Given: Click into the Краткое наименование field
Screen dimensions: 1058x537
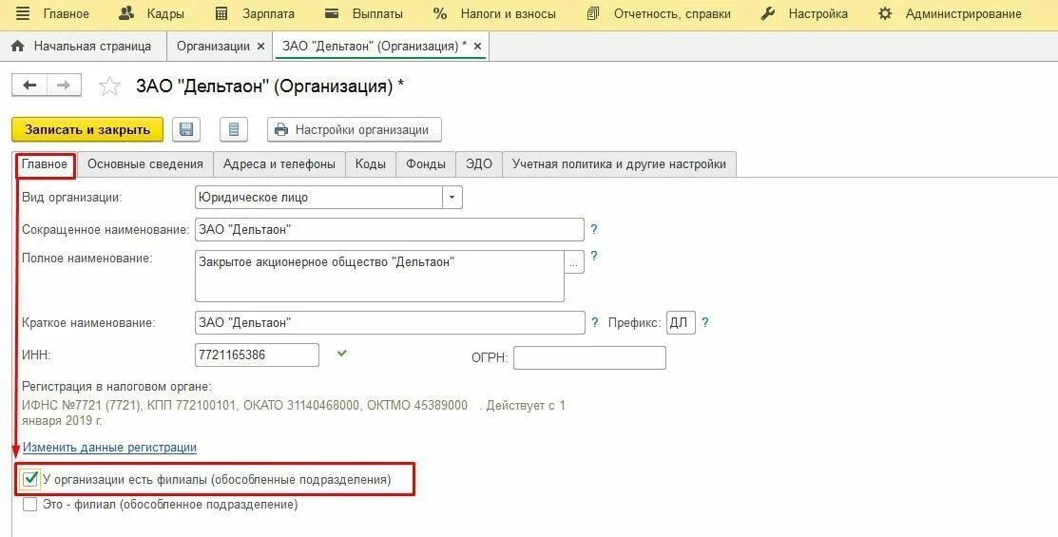Looking at the screenshot, I should pyautogui.click(x=390, y=322).
